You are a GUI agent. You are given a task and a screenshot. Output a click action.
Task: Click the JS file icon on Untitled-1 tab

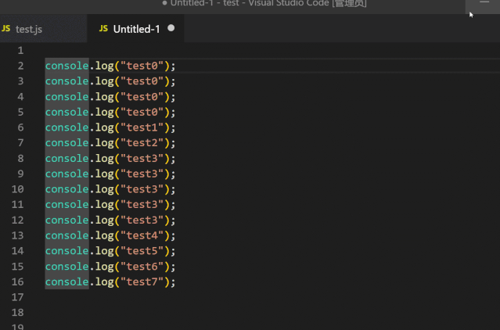103,29
